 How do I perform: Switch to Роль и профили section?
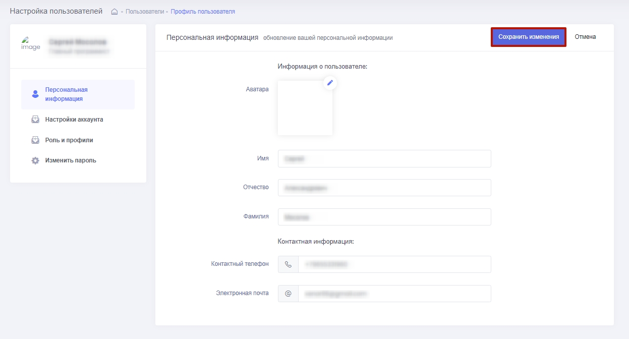(69, 140)
